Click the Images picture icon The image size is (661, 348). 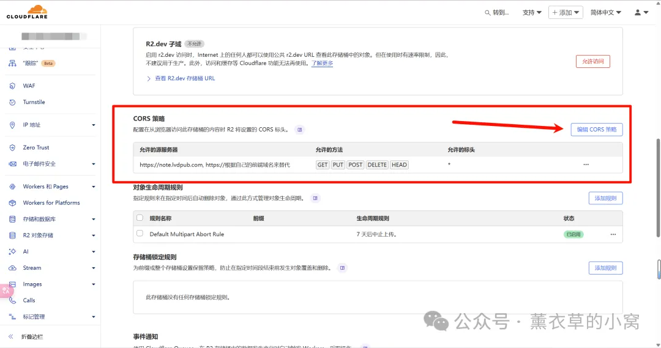[12, 284]
